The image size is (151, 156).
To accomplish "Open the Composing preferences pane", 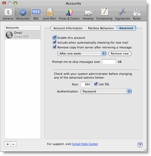I will 104,14.
